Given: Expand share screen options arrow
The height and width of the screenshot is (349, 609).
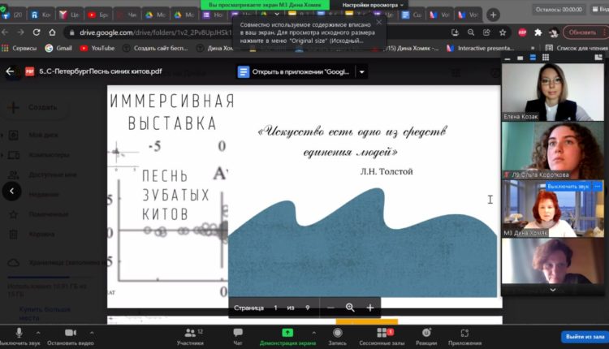Looking at the screenshot, I should [x=313, y=333].
